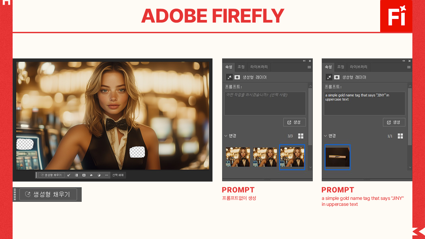Image resolution: width=425 pixels, height=239 pixels.
Task: Click the layer mask icon in the left panel
Action: pos(237,77)
